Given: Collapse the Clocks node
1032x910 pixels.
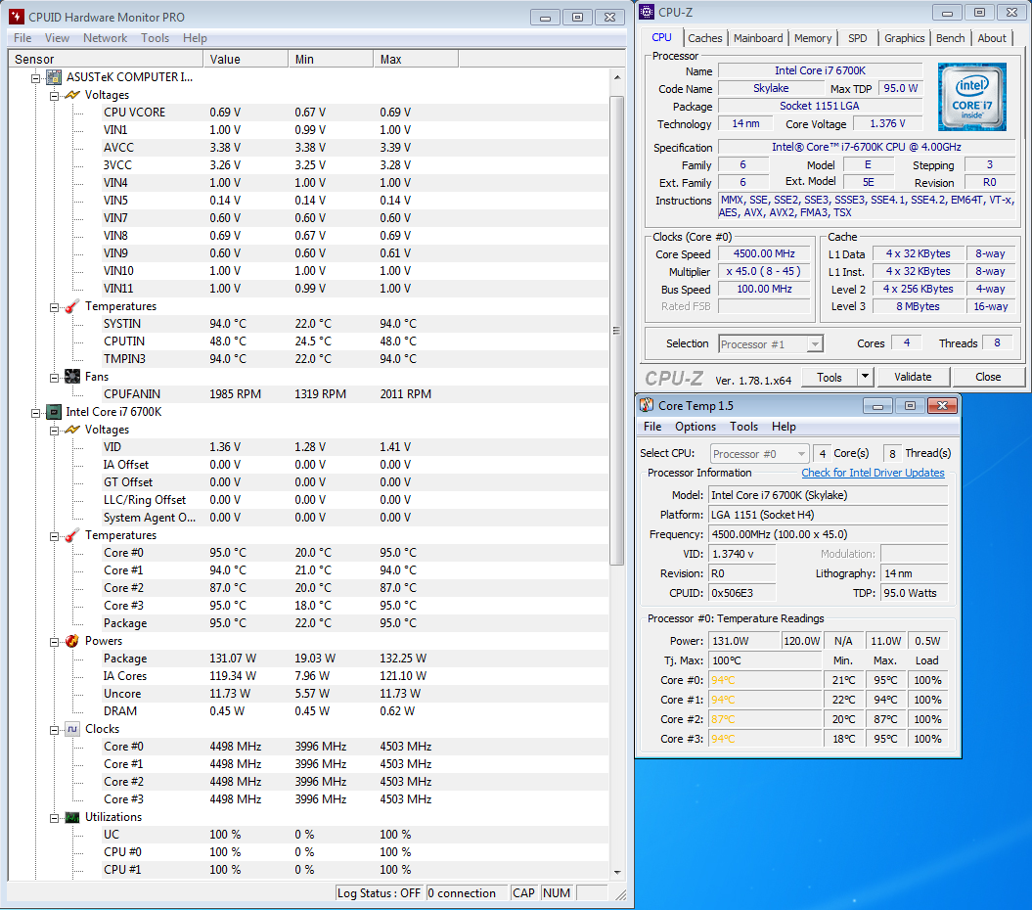Looking at the screenshot, I should [x=55, y=730].
